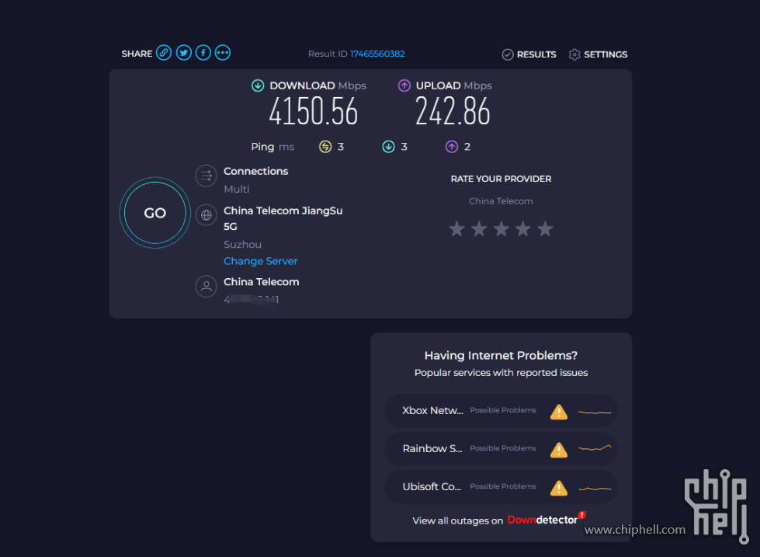Click the download ping latency icon
The image size is (760, 557).
coord(388,147)
